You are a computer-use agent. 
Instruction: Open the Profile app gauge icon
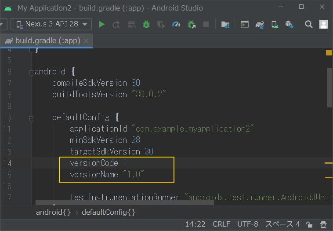coord(176,25)
